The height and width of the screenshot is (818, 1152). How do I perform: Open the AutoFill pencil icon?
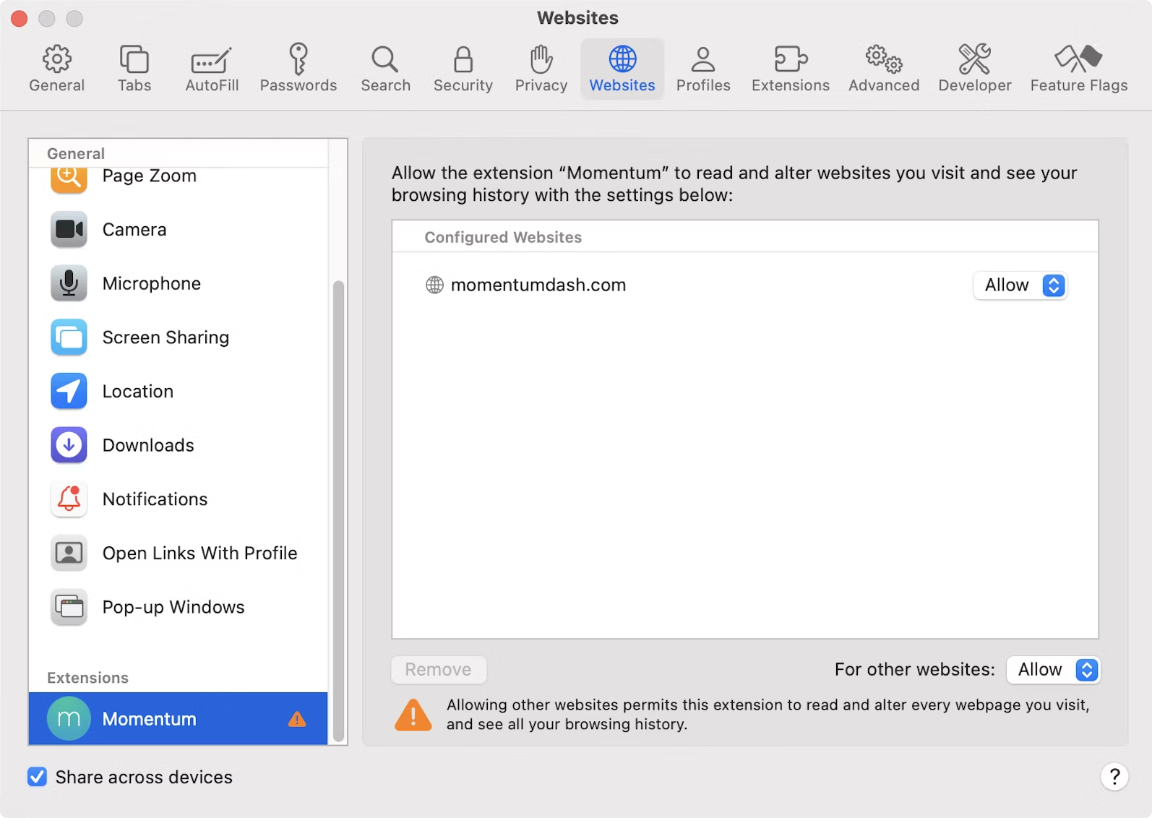coord(212,61)
